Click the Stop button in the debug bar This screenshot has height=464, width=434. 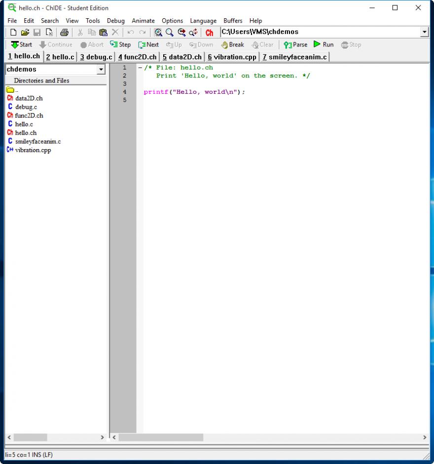point(351,45)
